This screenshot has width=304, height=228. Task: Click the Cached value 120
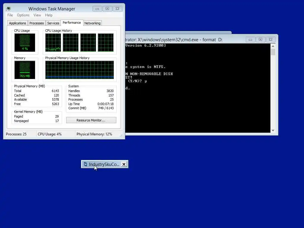[x=56, y=95]
